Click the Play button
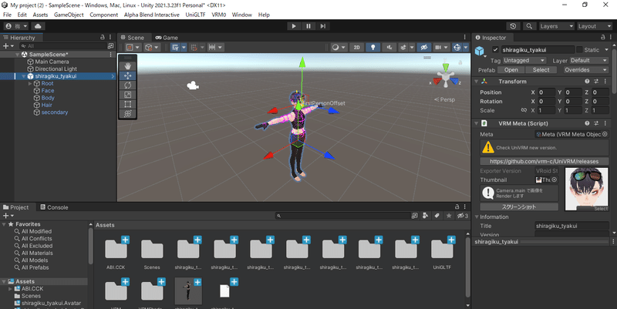The image size is (617, 309). [x=294, y=26]
